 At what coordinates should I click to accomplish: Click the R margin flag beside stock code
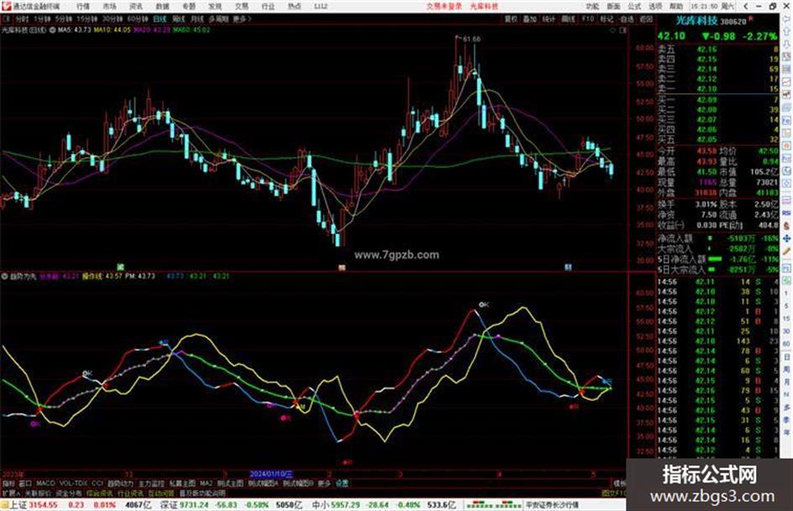click(750, 18)
